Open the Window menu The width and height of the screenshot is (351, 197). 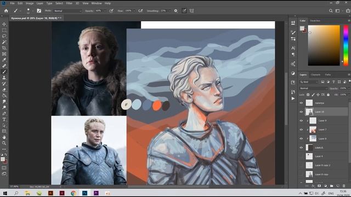(x=97, y=3)
